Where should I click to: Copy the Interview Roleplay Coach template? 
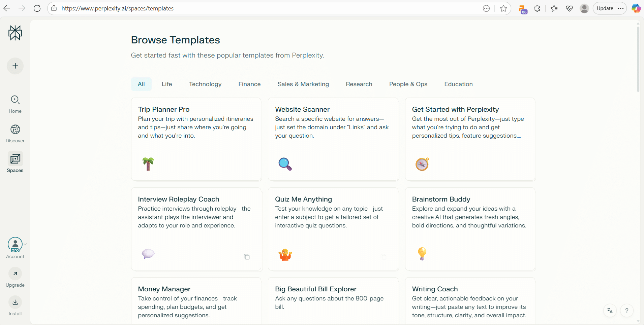point(247,257)
